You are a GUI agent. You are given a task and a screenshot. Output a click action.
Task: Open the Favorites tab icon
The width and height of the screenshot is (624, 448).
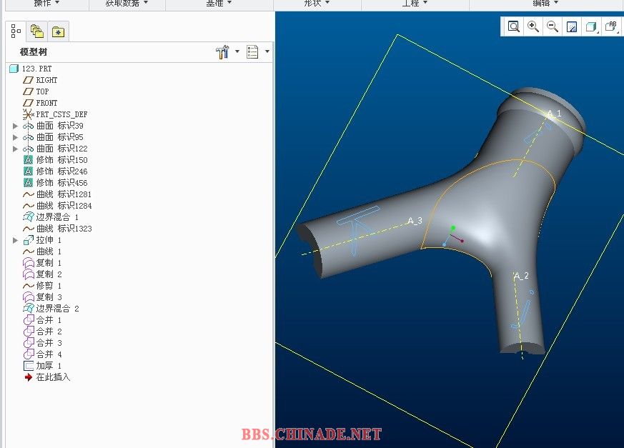[58, 31]
